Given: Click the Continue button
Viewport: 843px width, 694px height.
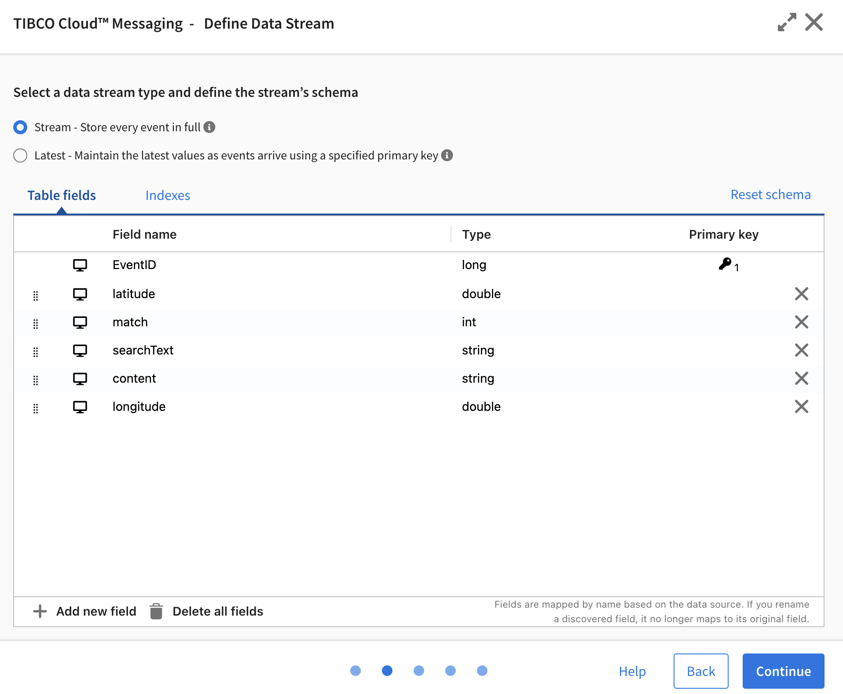Looking at the screenshot, I should [x=783, y=671].
